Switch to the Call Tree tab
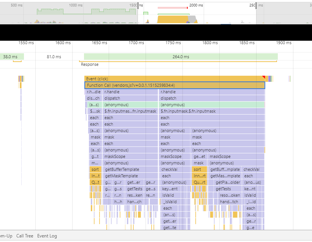The height and width of the screenshot is (242, 312). (x=24, y=236)
